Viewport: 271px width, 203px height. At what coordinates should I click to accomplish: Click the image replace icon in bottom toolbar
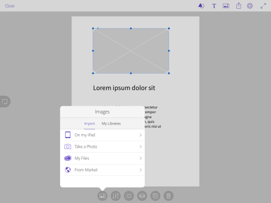(x=102, y=196)
